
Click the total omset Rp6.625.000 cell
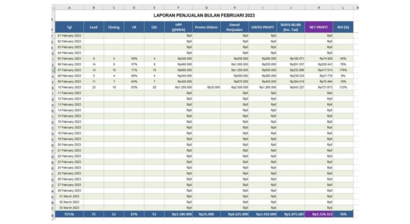tap(235, 214)
